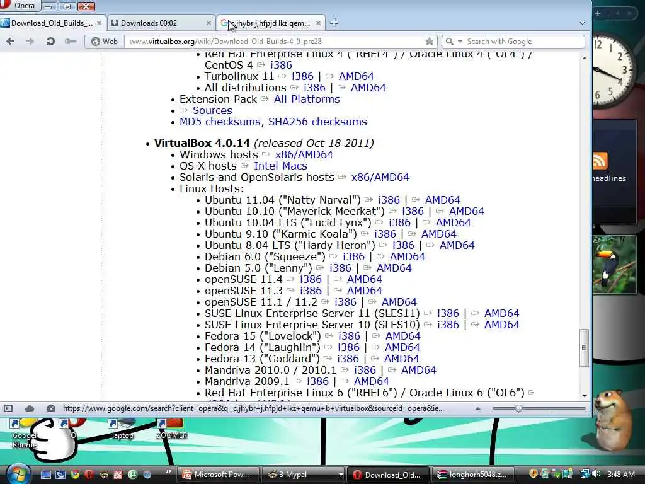Click AMD64 link for openSUSE 11.4
Viewport: 645px width, 484px height.
[365, 279]
